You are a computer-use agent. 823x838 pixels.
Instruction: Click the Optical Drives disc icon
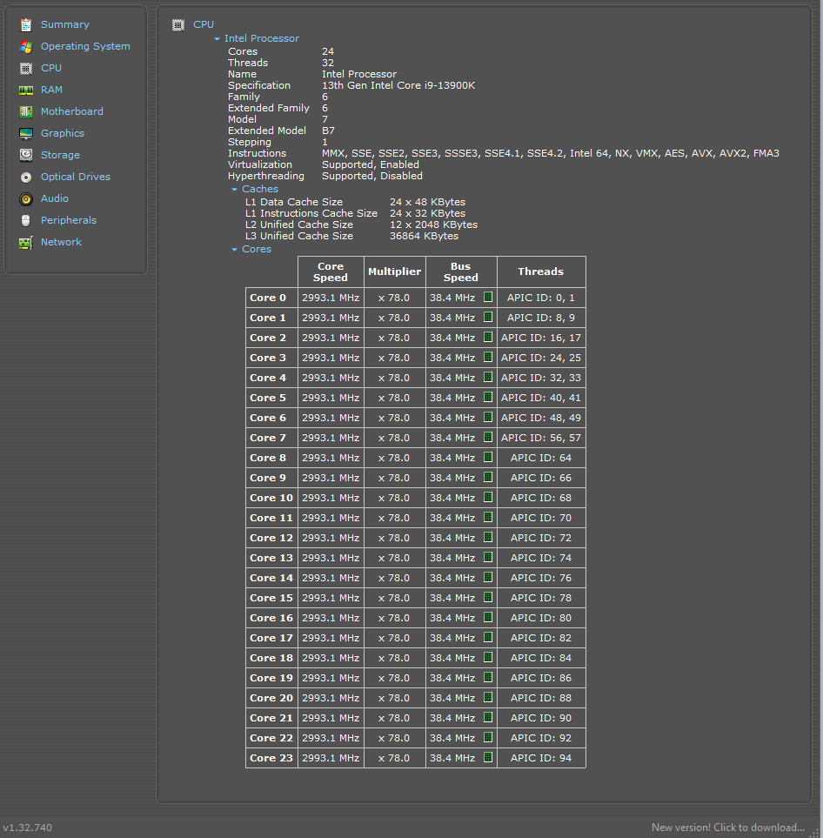25,178
